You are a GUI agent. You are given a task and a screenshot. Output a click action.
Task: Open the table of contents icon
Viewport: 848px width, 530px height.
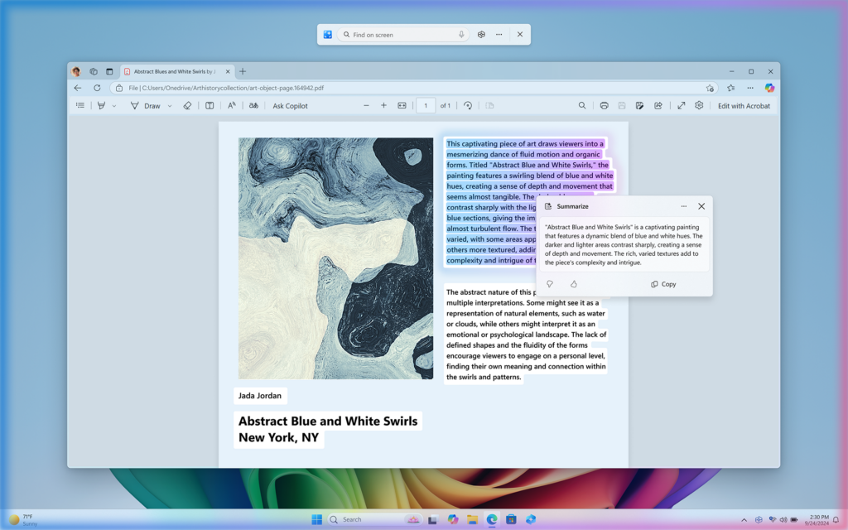coord(80,105)
